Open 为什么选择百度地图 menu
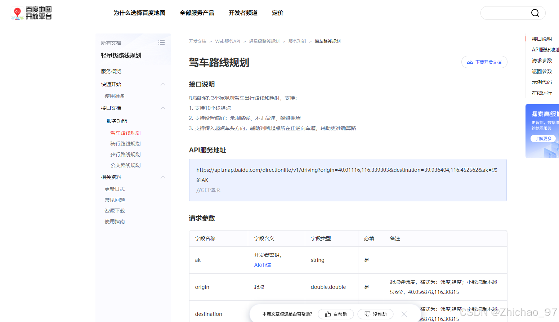The image size is (559, 322). tap(139, 13)
